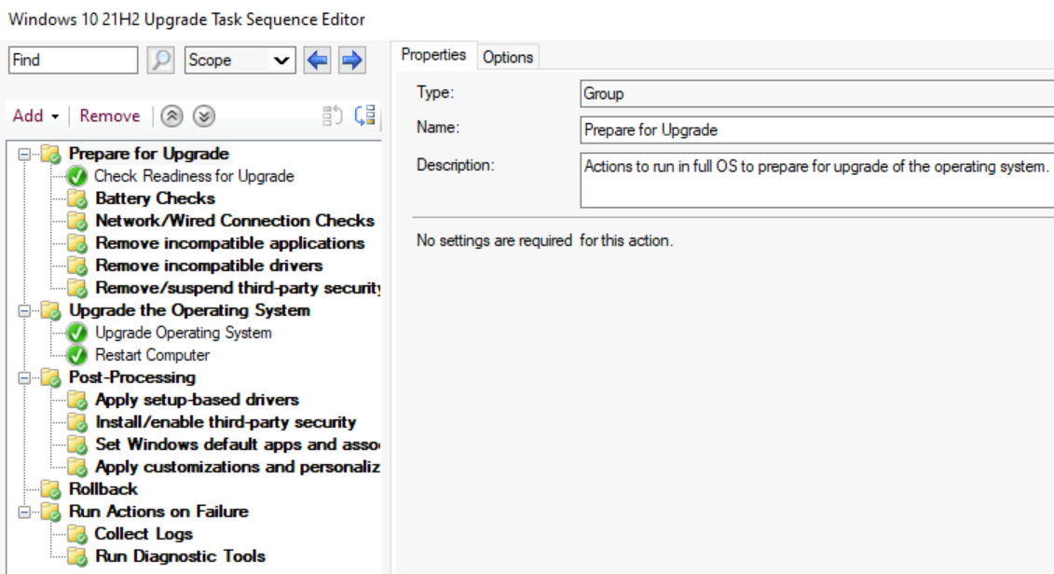
Task: Collapse the Post-Processing group
Action: [x=24, y=377]
